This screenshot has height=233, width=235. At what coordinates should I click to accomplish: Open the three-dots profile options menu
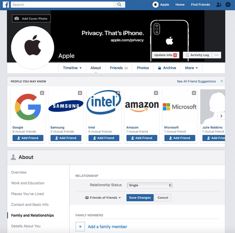point(216,55)
